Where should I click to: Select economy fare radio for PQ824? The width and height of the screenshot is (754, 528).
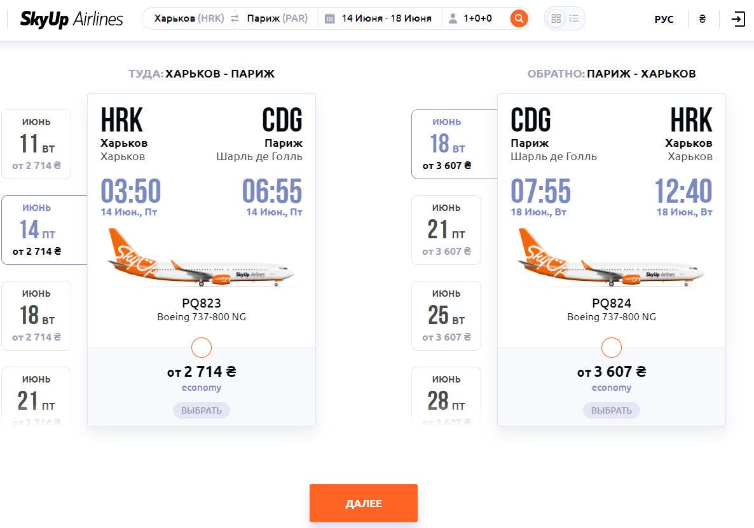point(612,348)
